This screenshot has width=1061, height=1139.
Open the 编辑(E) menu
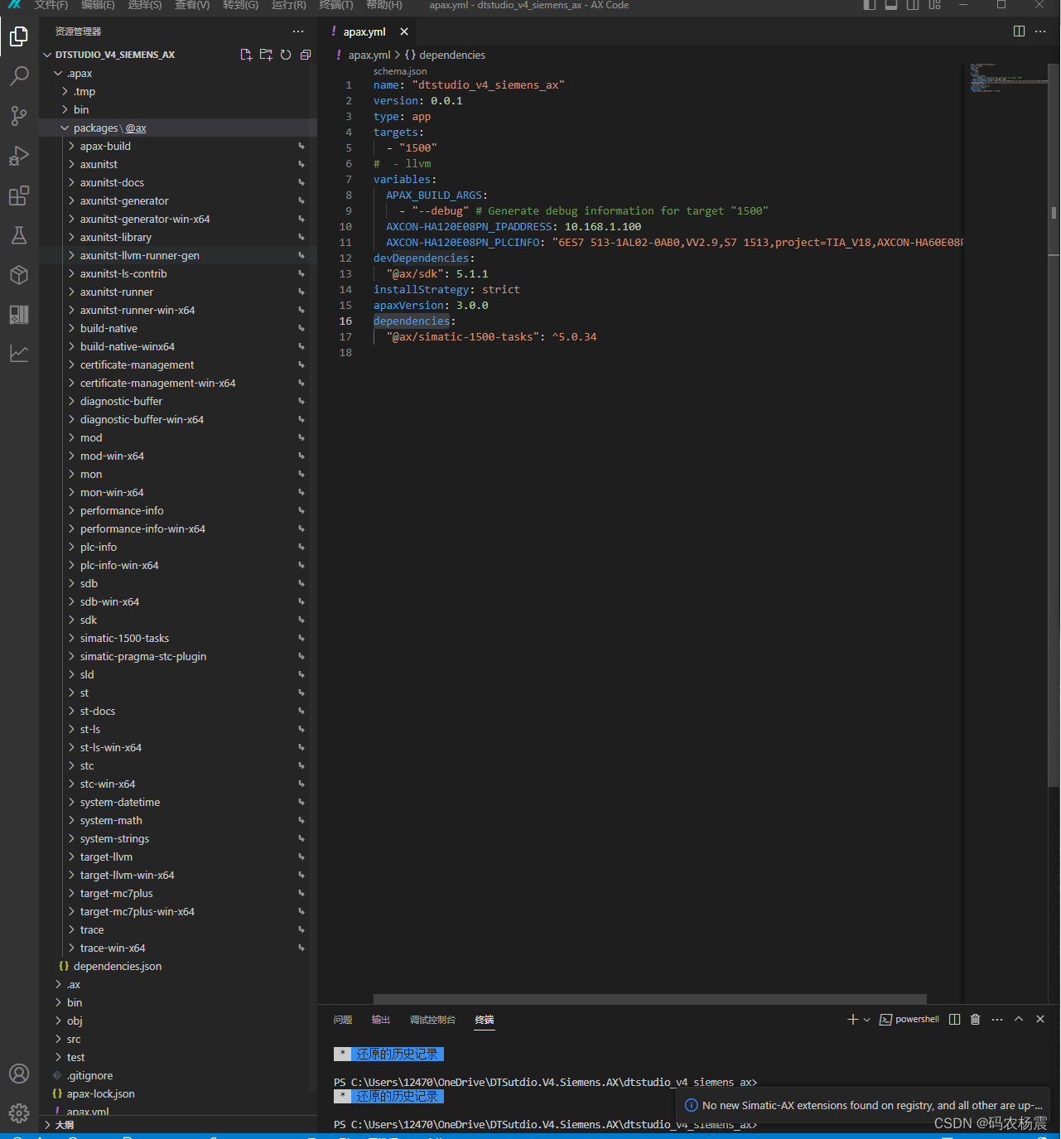pos(98,5)
